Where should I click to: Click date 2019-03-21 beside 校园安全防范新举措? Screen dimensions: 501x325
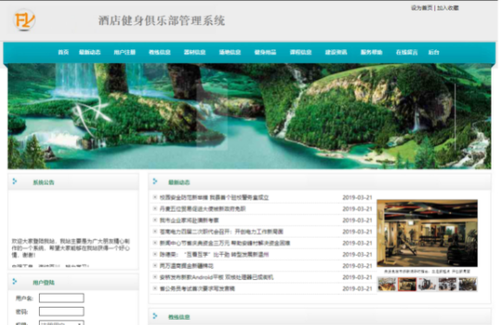[357, 198]
